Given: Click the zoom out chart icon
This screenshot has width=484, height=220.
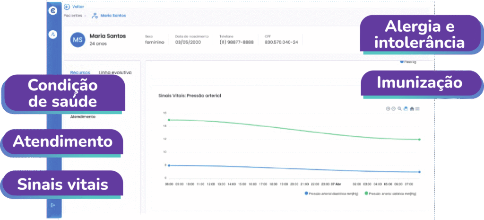Looking at the screenshot, I should point(394,109).
